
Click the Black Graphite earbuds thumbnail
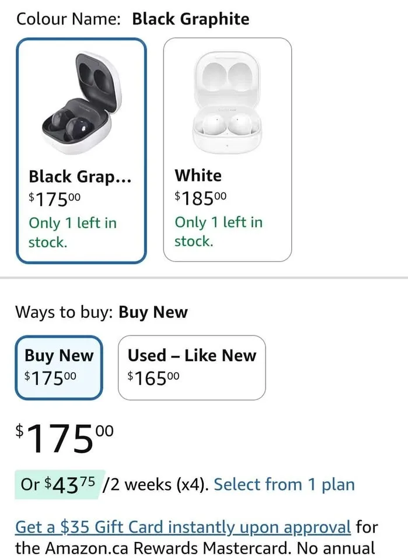point(82,99)
